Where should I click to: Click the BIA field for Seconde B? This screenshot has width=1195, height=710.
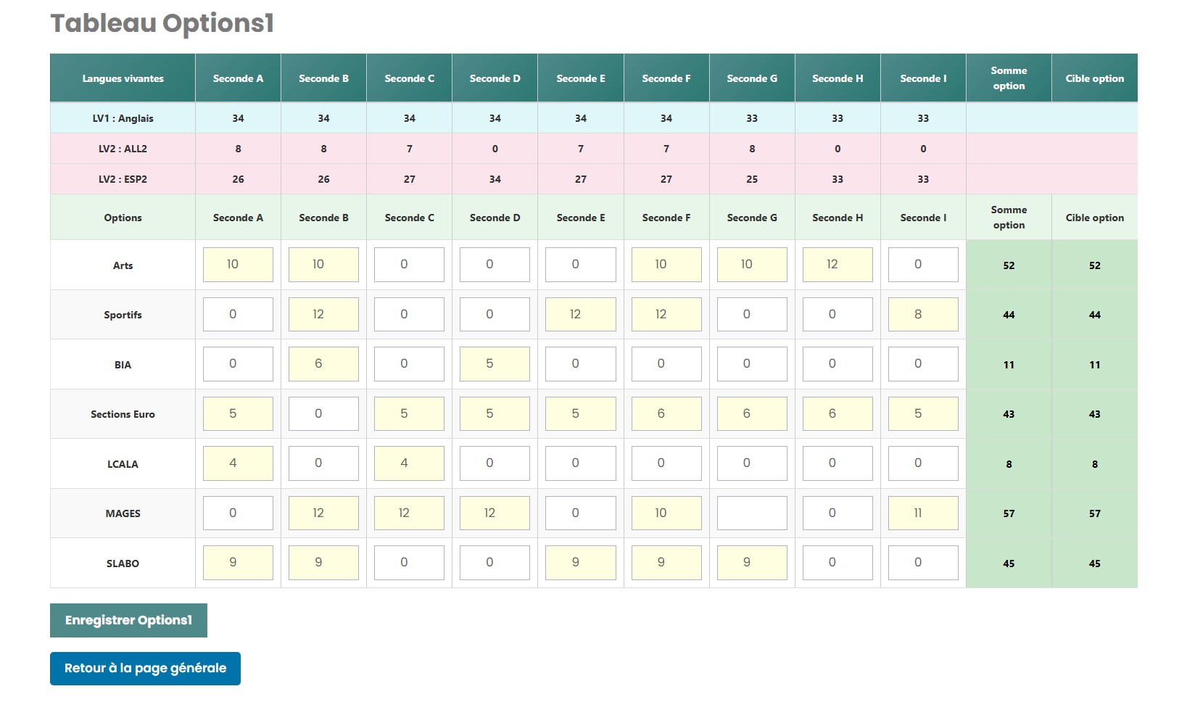click(x=323, y=364)
